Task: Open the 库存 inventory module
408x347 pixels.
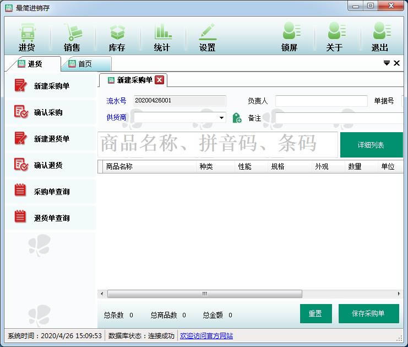Action: 117,37
